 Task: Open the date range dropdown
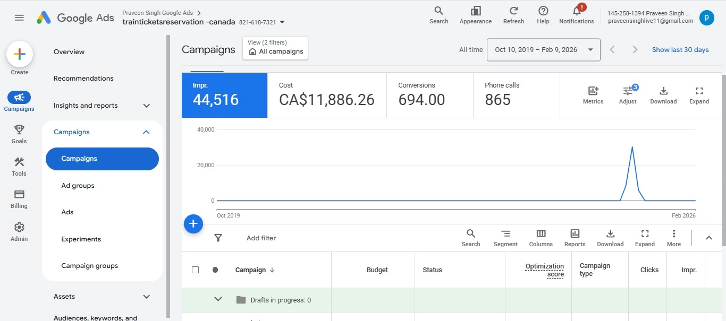pyautogui.click(x=543, y=50)
